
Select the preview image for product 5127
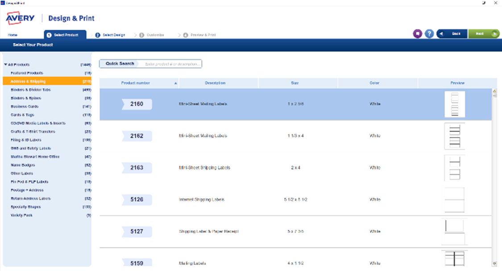click(x=454, y=231)
